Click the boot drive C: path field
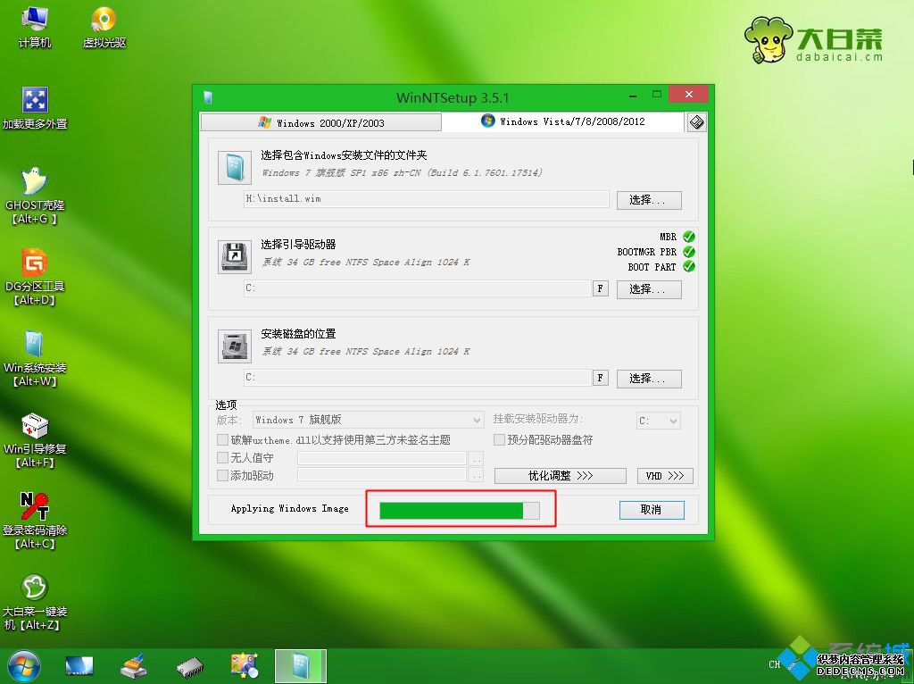Screen dimensions: 914x684 pyautogui.click(x=418, y=288)
